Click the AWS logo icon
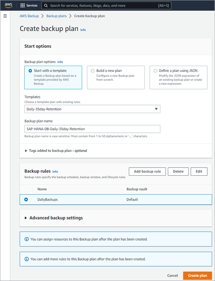 point(8,6)
